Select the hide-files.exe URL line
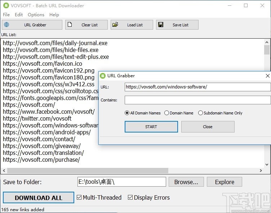This screenshot has width=271, height=213. click(51, 50)
